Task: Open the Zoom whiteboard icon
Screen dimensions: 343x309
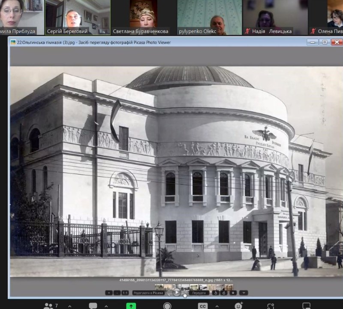Action: 306,306
